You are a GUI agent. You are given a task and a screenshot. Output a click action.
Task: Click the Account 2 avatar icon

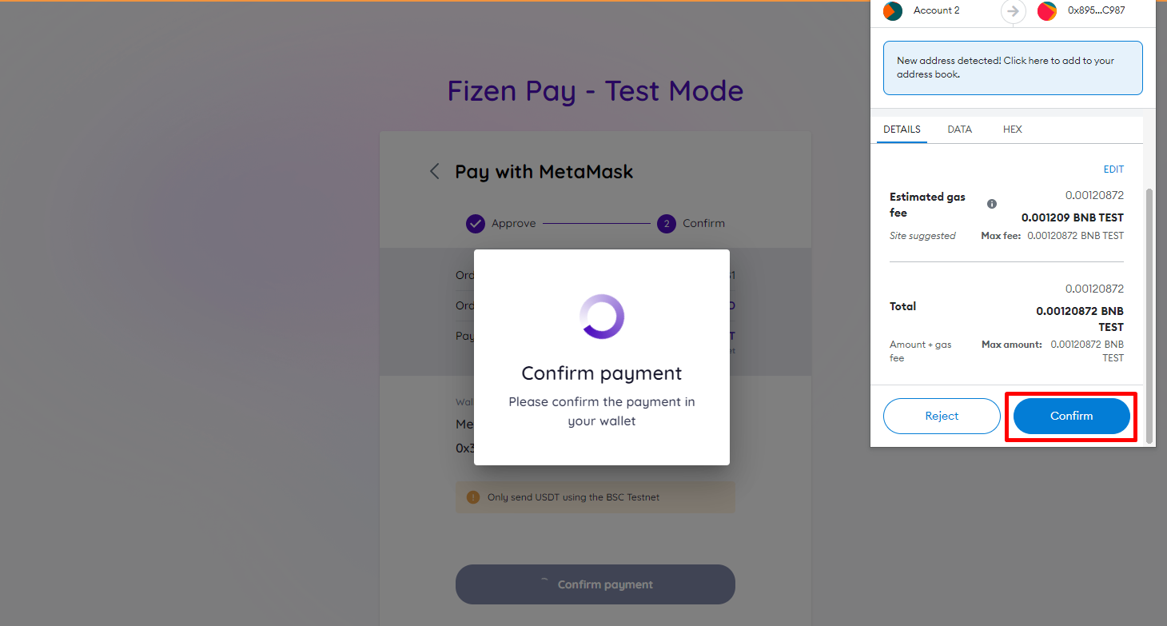893,10
